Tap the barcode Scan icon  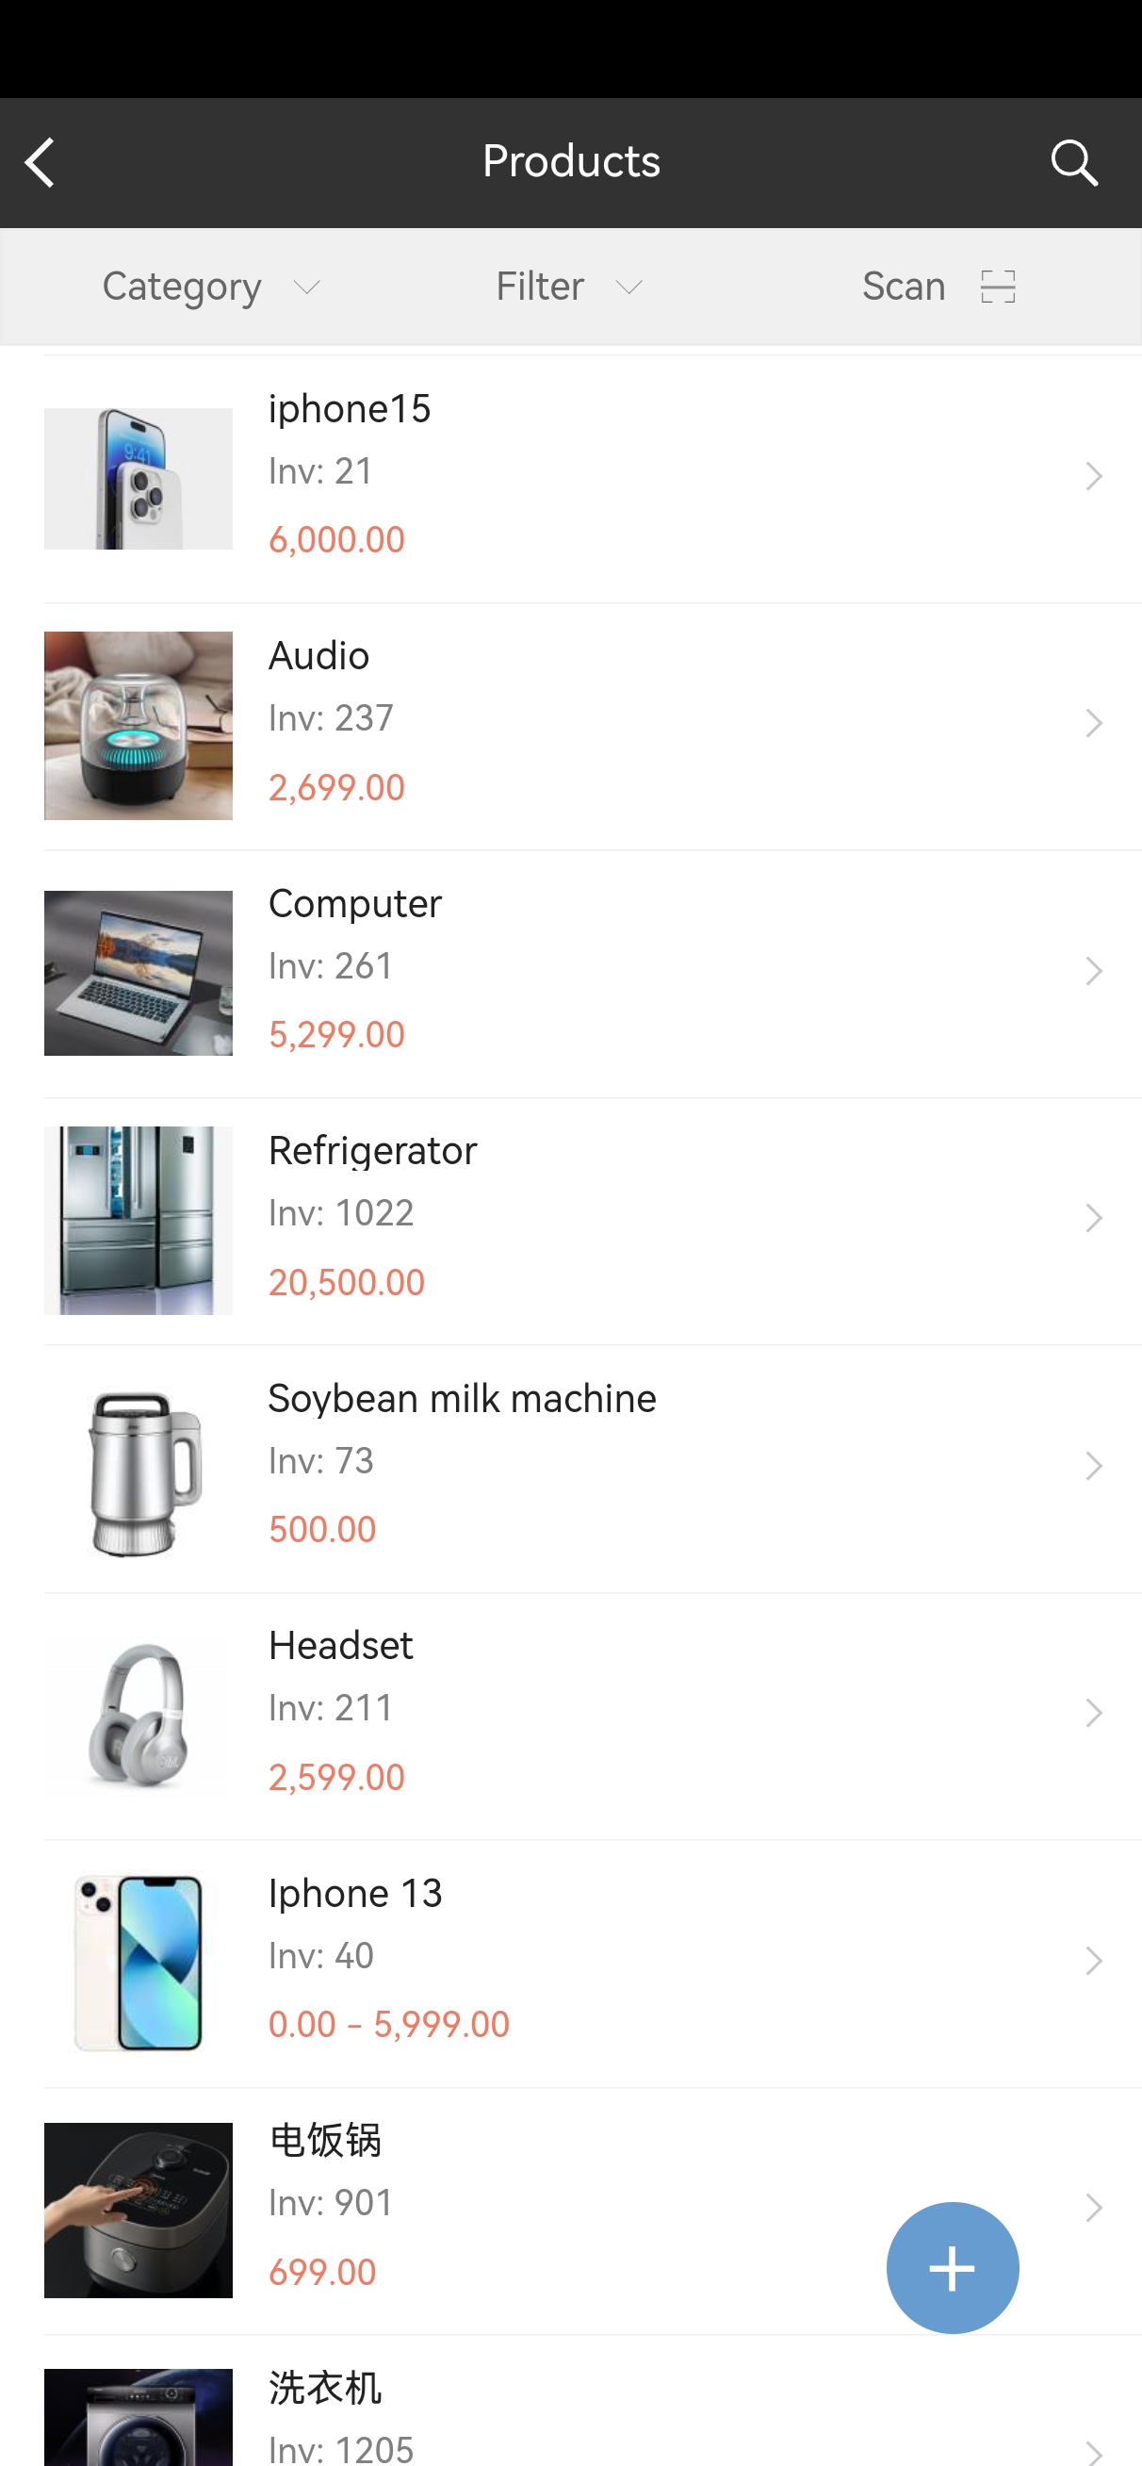click(998, 287)
